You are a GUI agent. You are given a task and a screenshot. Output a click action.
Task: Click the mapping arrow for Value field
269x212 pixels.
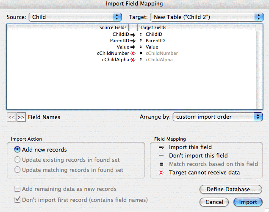(132, 47)
